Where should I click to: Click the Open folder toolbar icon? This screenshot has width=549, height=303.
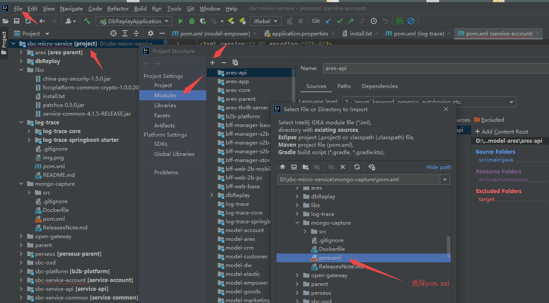(x=5, y=21)
